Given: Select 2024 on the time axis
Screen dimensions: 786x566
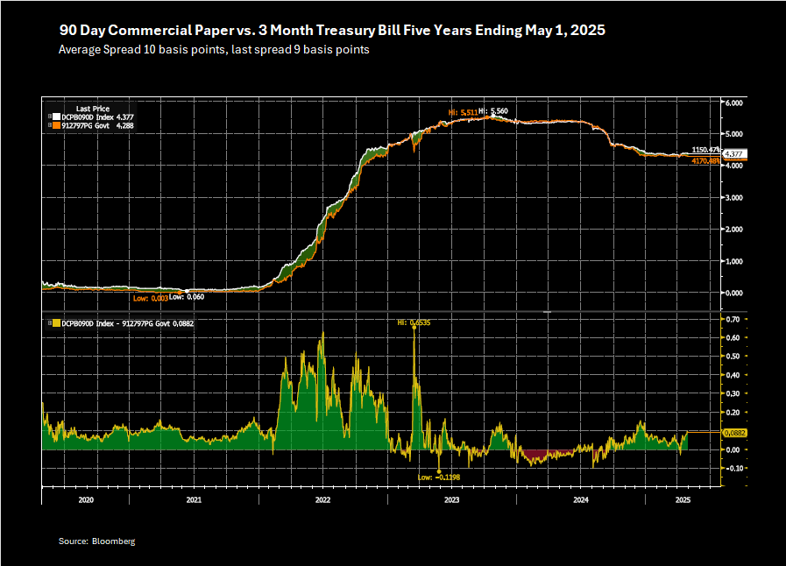Looking at the screenshot, I should coord(581,500).
